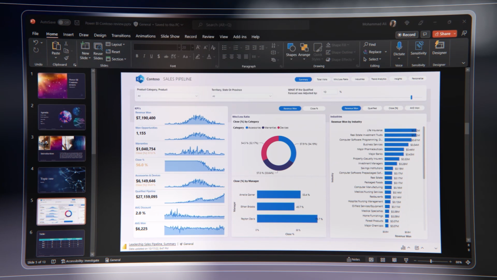The image size is (497, 280).
Task: Switch to Reading View in status bar
Action: 394,260
